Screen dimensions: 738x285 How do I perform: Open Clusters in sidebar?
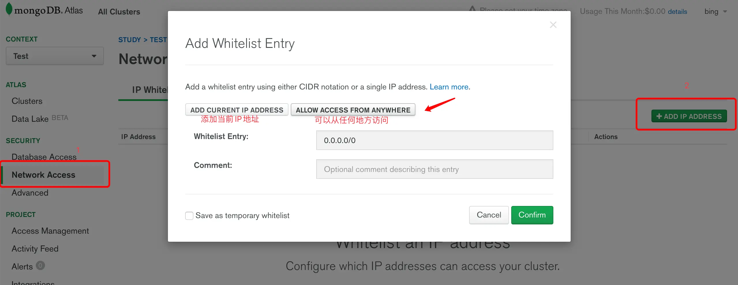(x=27, y=101)
